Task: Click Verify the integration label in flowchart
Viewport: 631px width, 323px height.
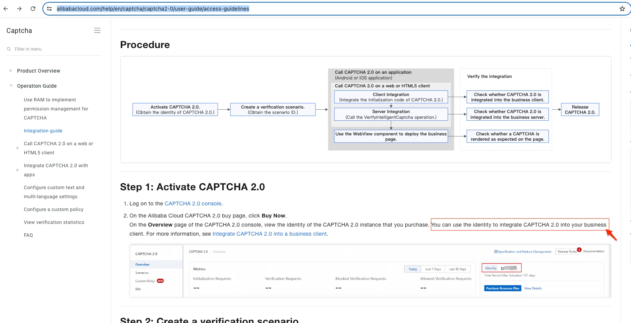Action: tap(489, 76)
